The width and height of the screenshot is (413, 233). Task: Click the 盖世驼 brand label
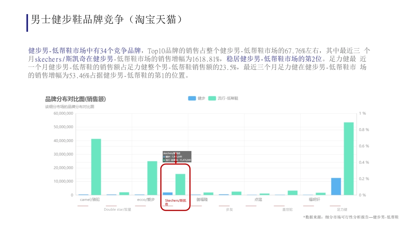[x=287, y=209]
